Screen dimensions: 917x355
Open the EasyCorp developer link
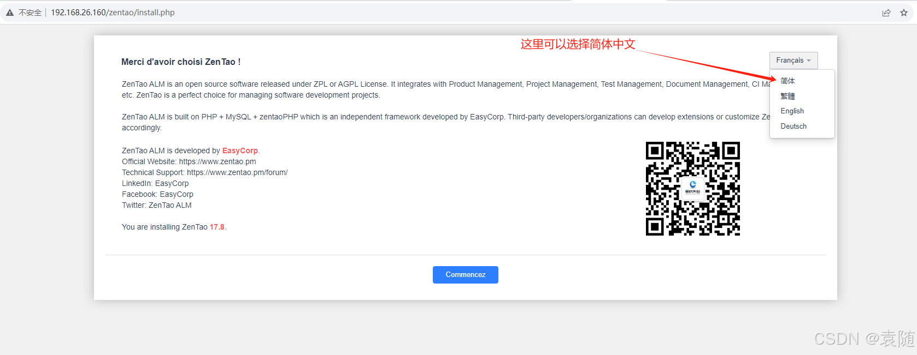[x=240, y=151]
